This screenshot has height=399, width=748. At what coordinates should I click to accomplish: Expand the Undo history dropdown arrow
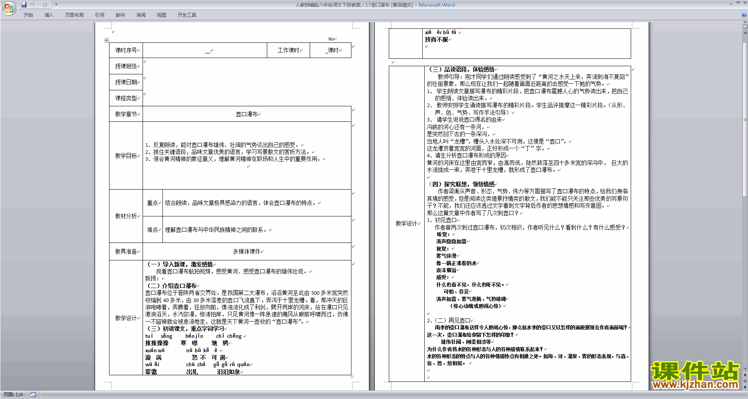click(x=38, y=5)
